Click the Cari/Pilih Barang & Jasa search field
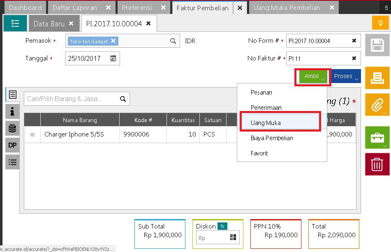 71,99
